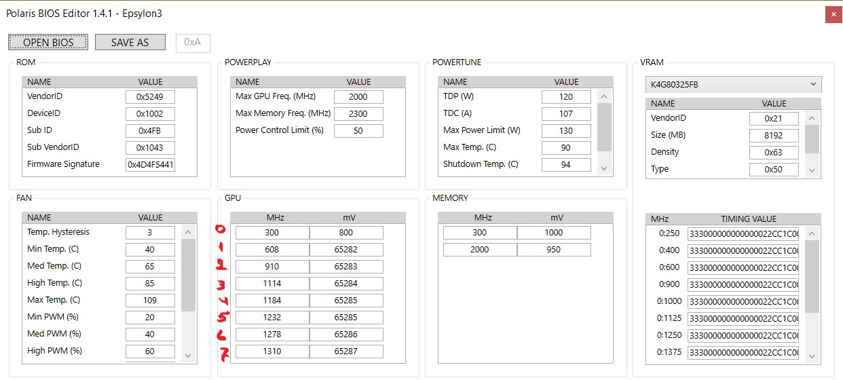Viewport: 843px width, 380px height.
Task: Edit VRAM VendorID value 0x21
Action: (774, 118)
